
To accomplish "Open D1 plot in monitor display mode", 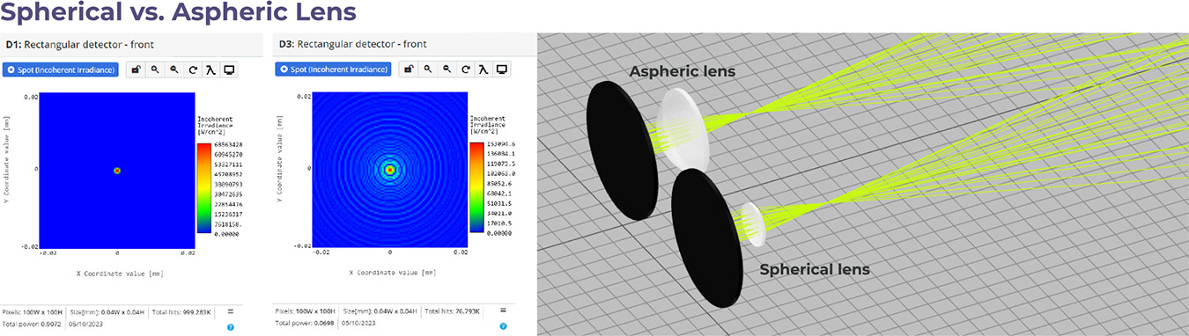I will (x=229, y=69).
